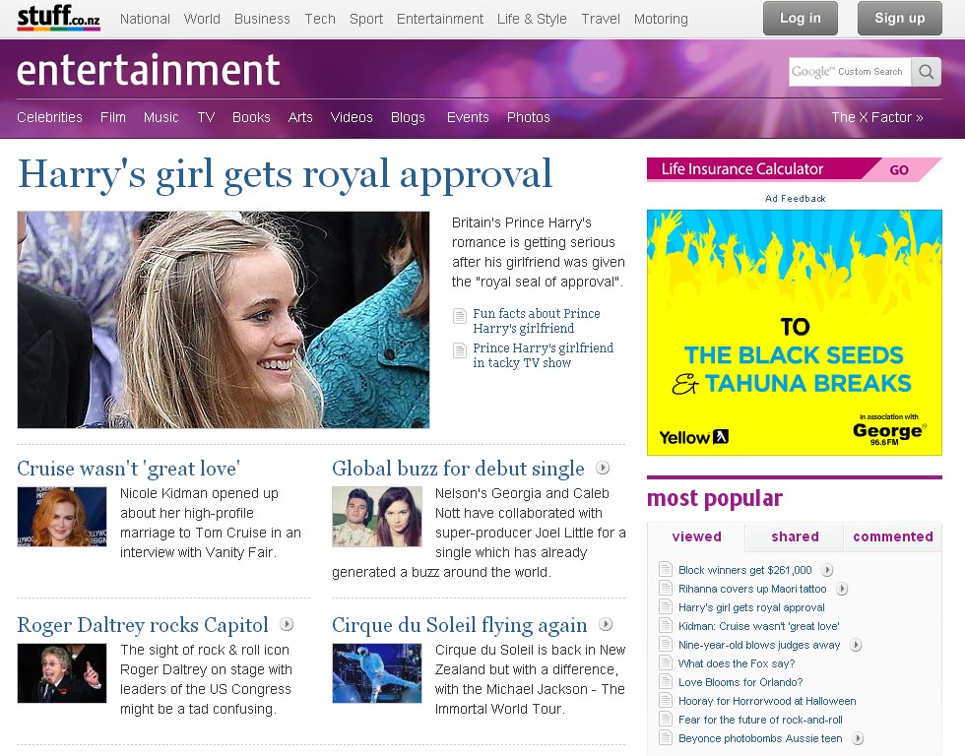The image size is (965, 756).
Task: Switch to the shared tab
Action: point(795,536)
